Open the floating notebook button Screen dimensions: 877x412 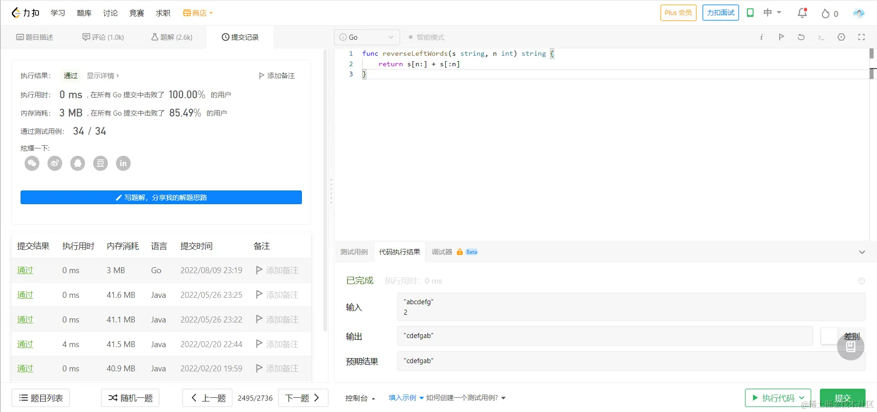(x=851, y=347)
